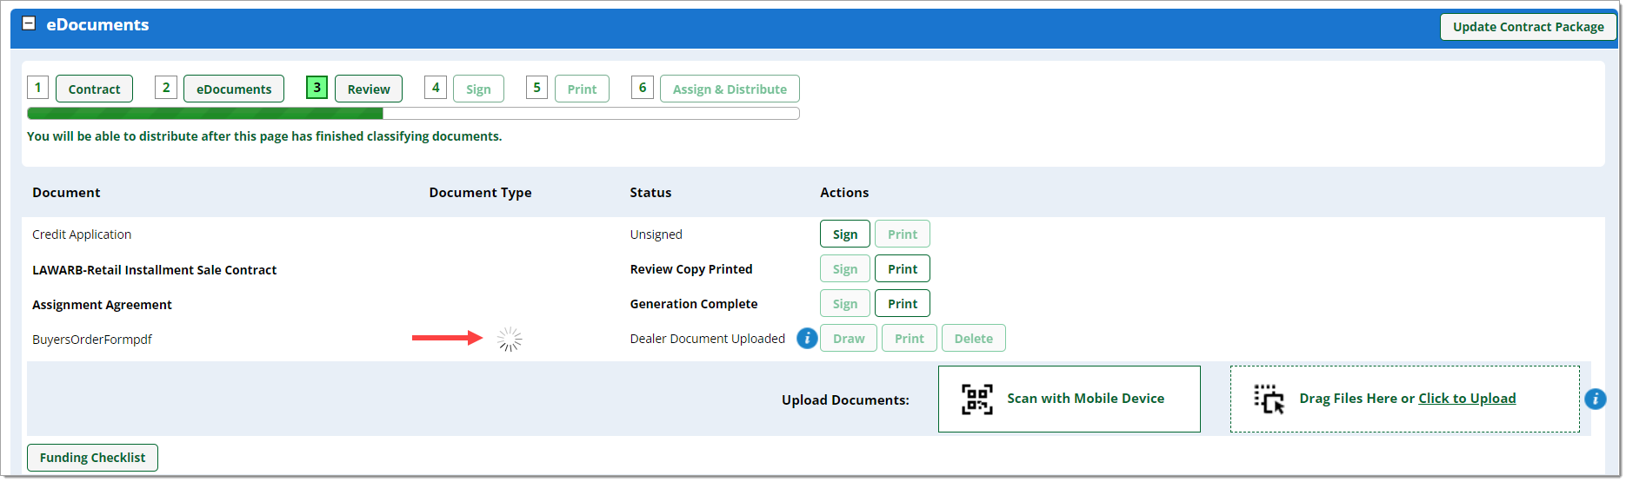Open Assign & Distribute step
Viewport: 1626px width, 482px height.
pos(730,89)
